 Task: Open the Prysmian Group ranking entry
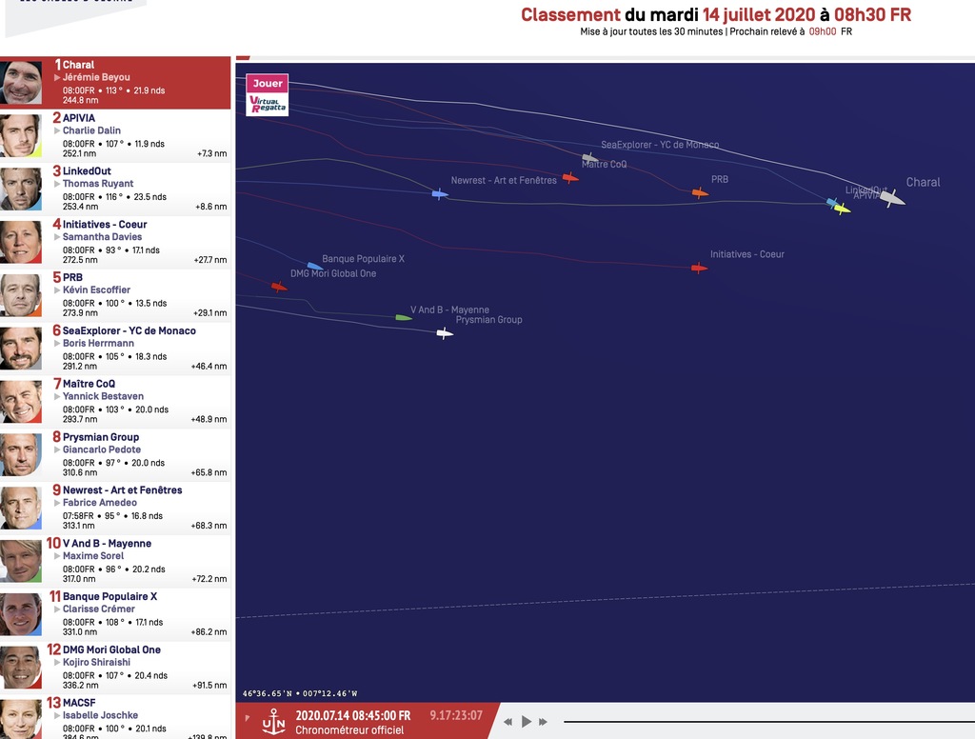tap(115, 454)
